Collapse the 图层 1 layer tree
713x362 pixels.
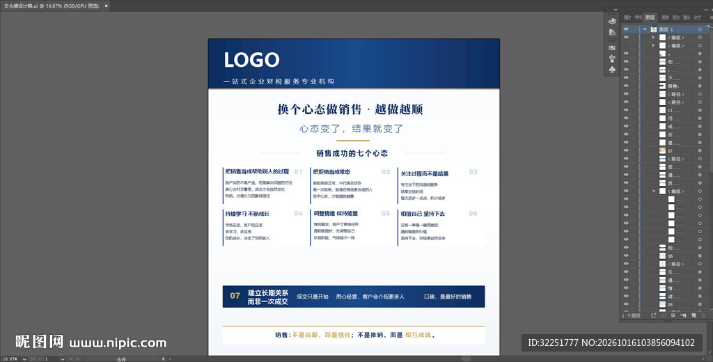tap(645, 29)
